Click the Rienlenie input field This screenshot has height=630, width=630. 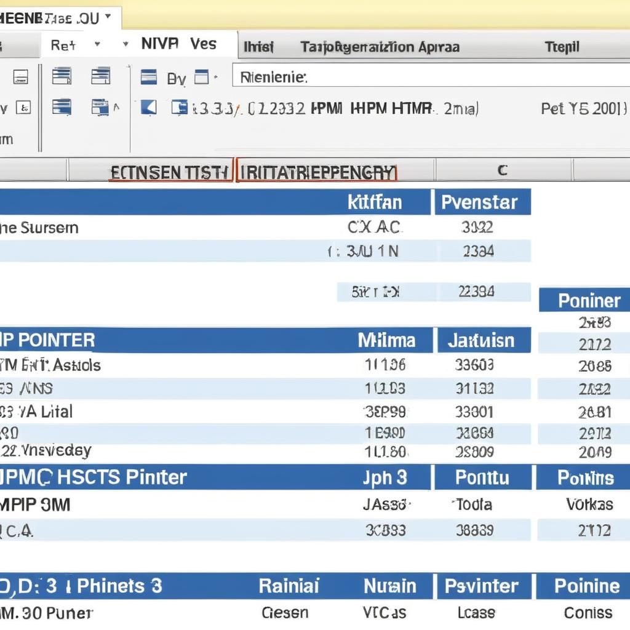coord(431,75)
